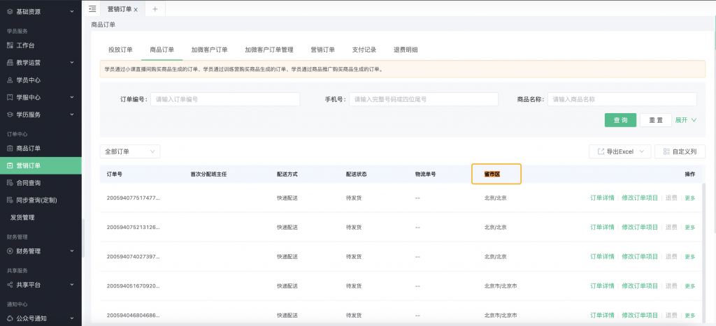Expand the 教学运营 sidebar menu
The width and height of the screenshot is (716, 326).
(73, 63)
